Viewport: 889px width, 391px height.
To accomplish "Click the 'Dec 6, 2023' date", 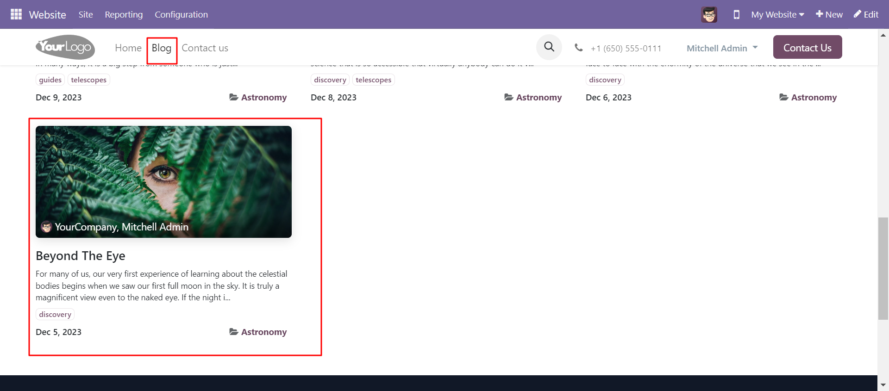I will (608, 97).
